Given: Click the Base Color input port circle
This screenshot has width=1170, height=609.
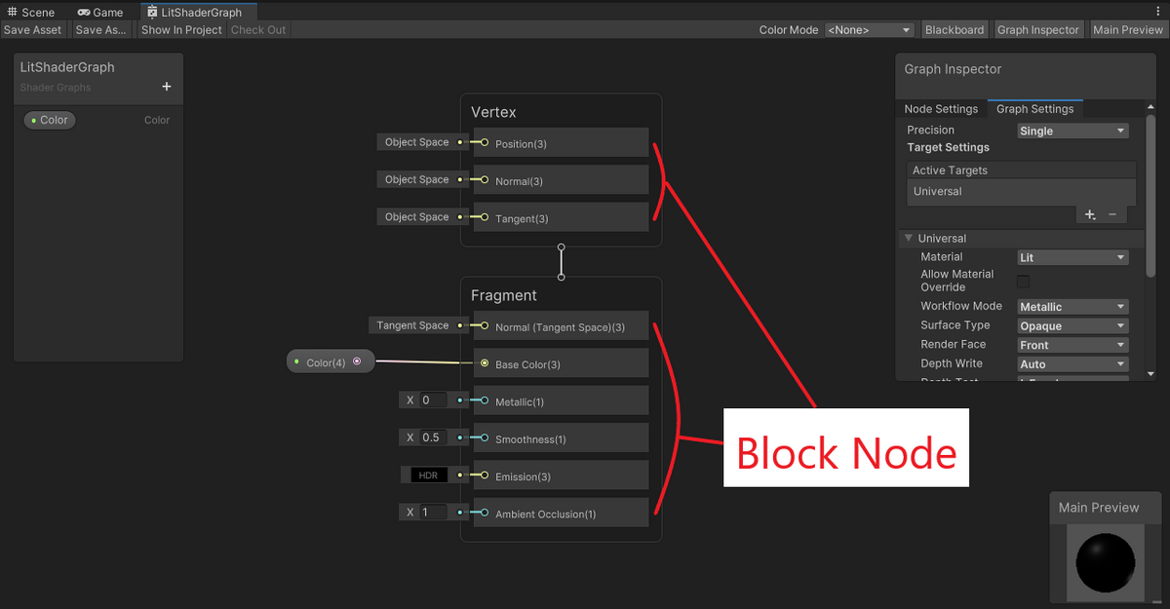Looking at the screenshot, I should (x=485, y=362).
